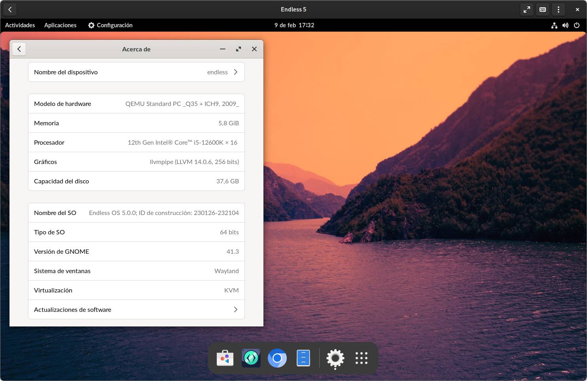Image resolution: width=587 pixels, height=381 pixels.
Task: Select the Virtualización row label
Action: tap(53, 290)
